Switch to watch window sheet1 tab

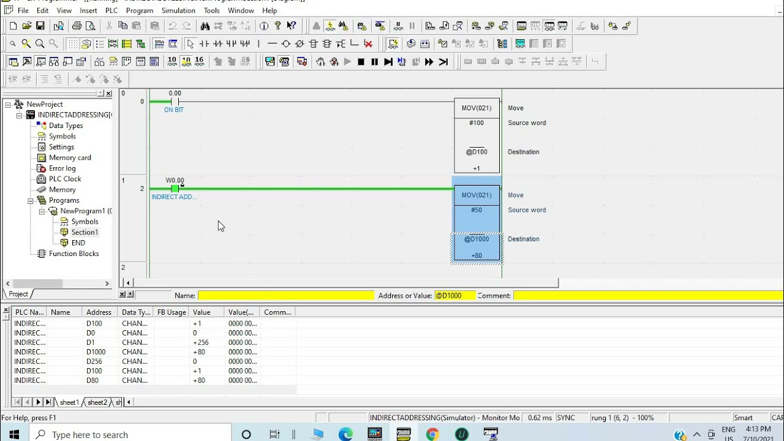pos(69,402)
